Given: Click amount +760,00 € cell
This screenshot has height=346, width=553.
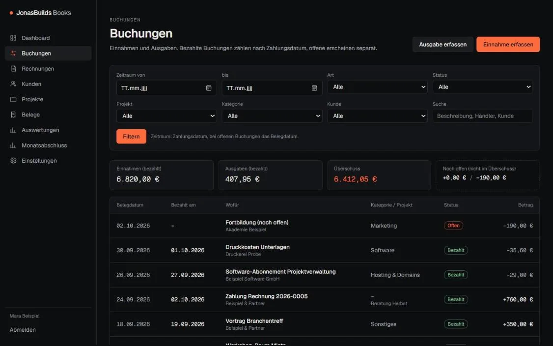Looking at the screenshot, I should point(518,299).
